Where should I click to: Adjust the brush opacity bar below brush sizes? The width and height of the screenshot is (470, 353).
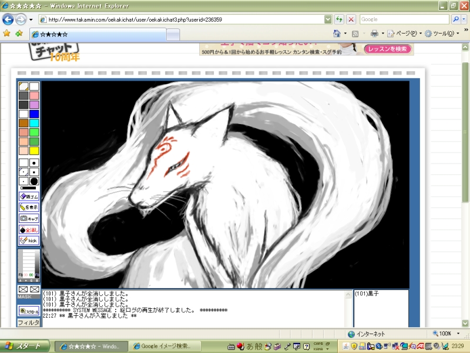pos(28,188)
